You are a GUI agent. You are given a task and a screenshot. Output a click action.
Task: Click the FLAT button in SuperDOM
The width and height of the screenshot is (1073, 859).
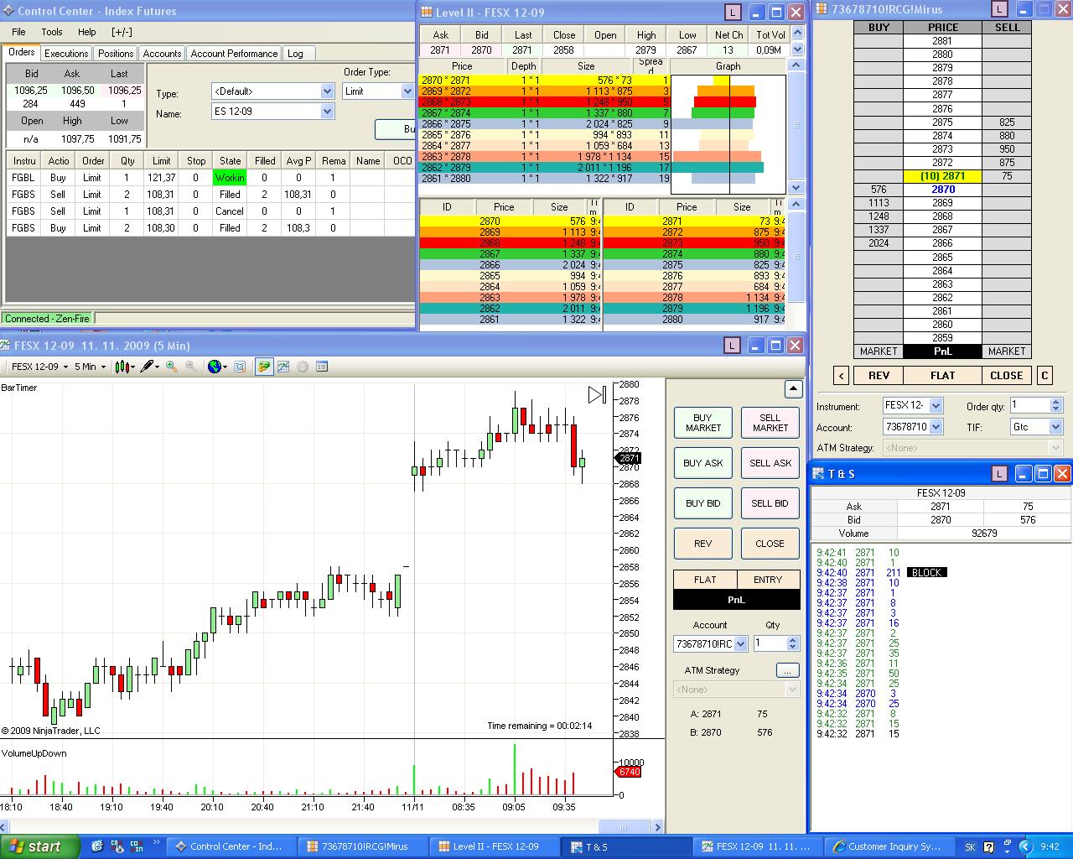[x=942, y=376]
